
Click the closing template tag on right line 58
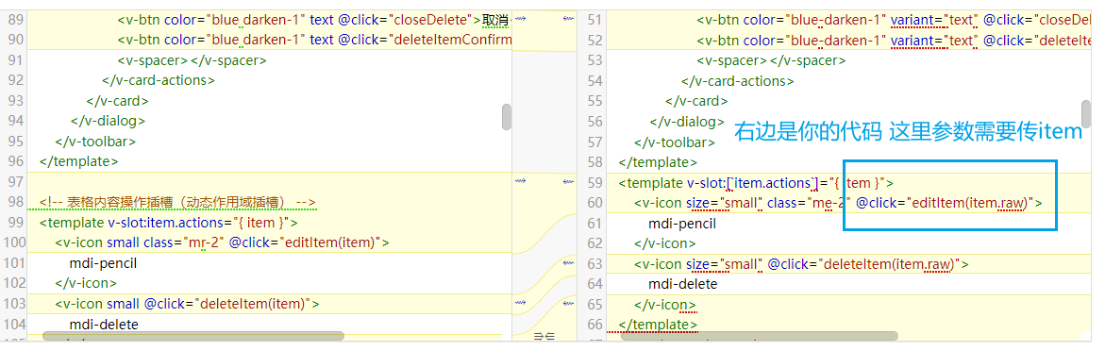pyautogui.click(x=659, y=161)
